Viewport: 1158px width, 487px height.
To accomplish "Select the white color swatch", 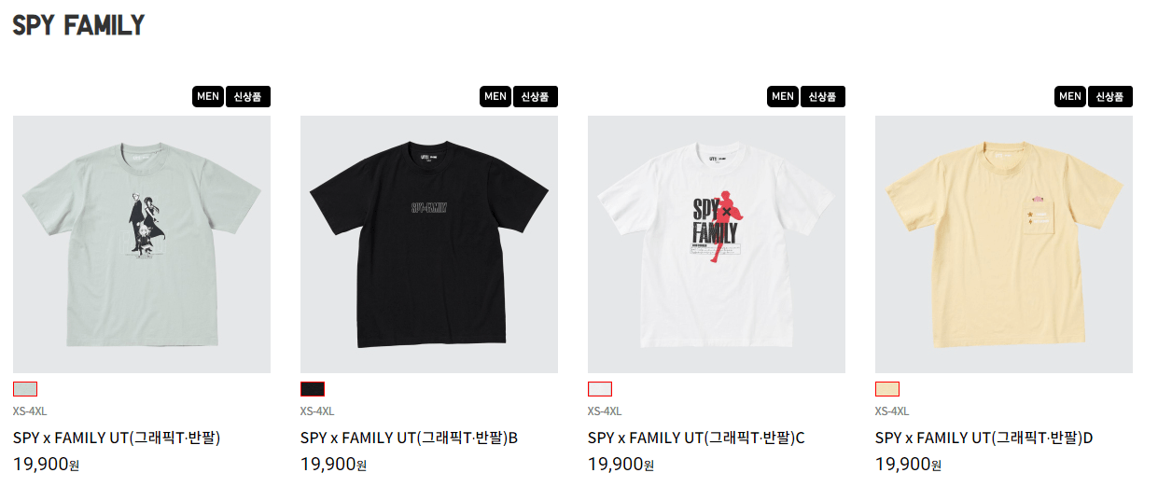I will click(600, 389).
